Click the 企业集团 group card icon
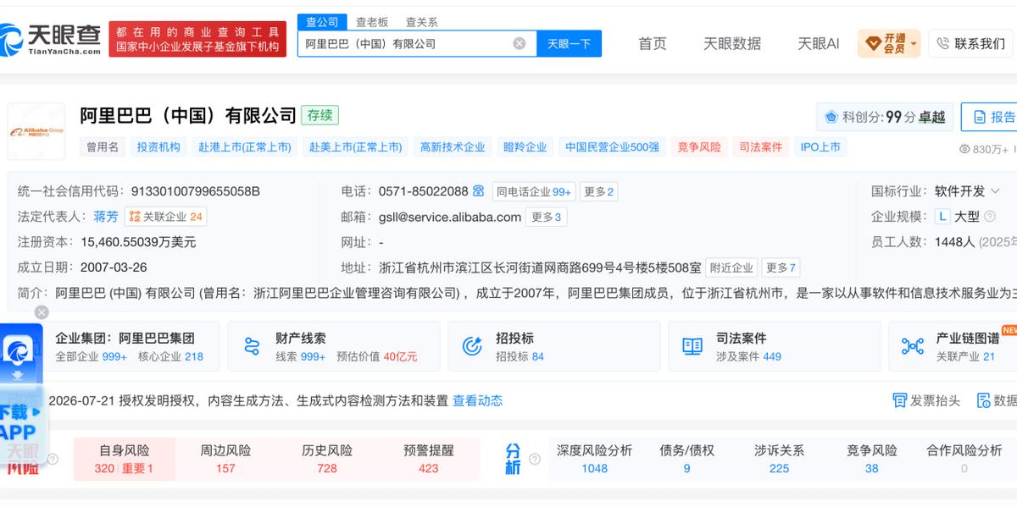This screenshot has width=1017, height=507. click(x=31, y=346)
